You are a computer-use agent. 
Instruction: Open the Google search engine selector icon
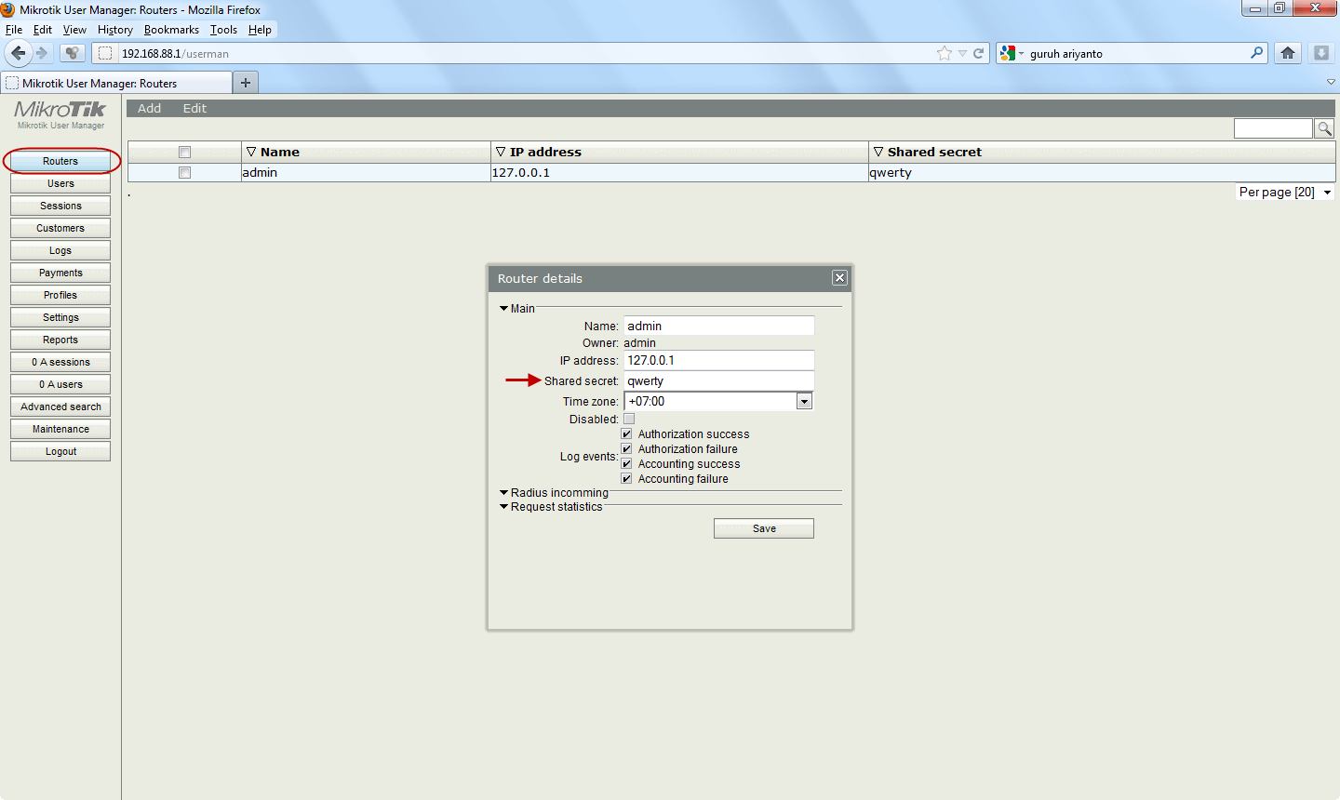[x=1008, y=53]
